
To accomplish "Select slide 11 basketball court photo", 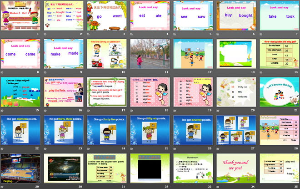I will click(x=150, y=54).
